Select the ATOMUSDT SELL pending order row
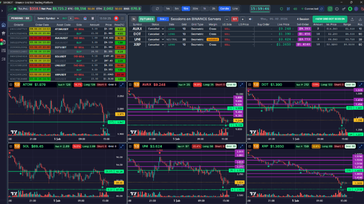Image resolution: width=364 pixels, height=204 pixels. pyautogui.click(x=67, y=29)
